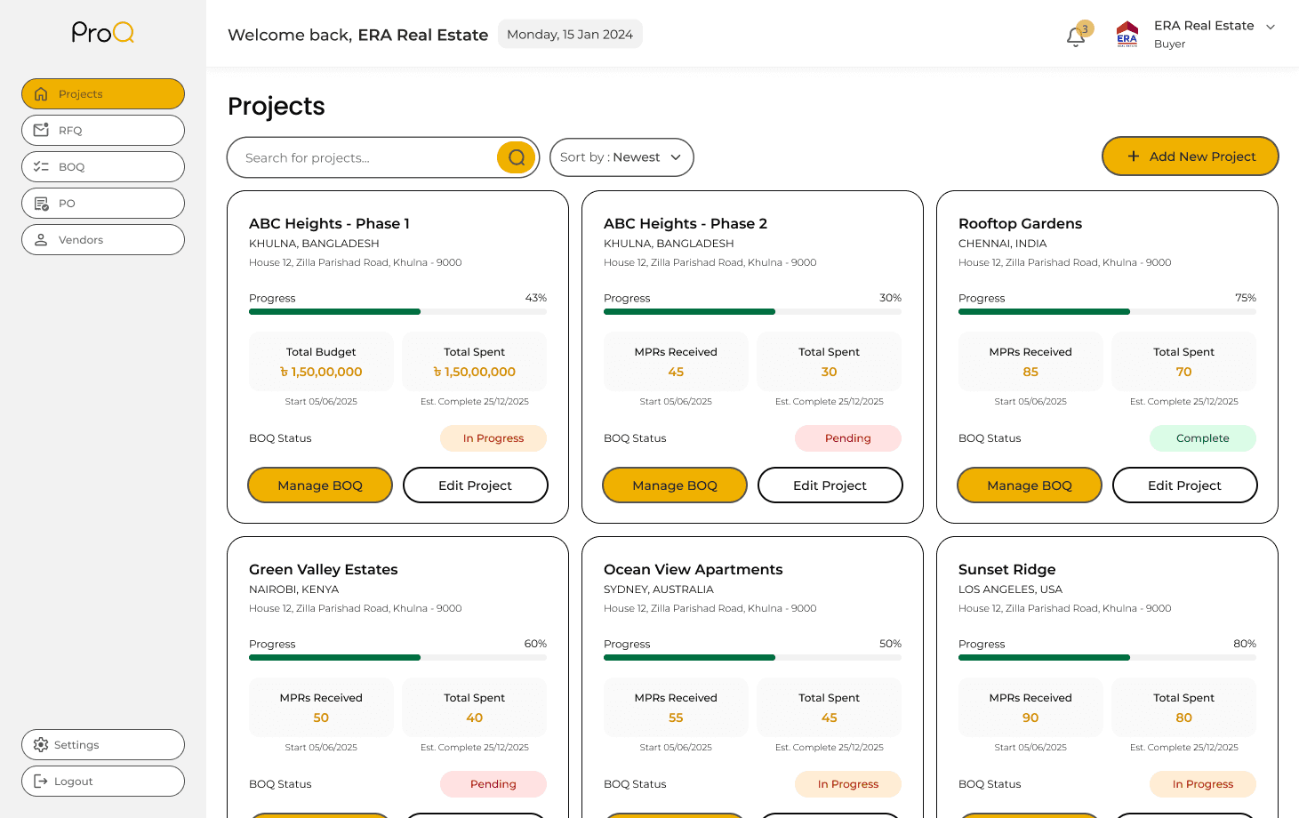The width and height of the screenshot is (1299, 818).
Task: Click the 'CHENNAI, INDIA' location text
Action: coord(1003,244)
